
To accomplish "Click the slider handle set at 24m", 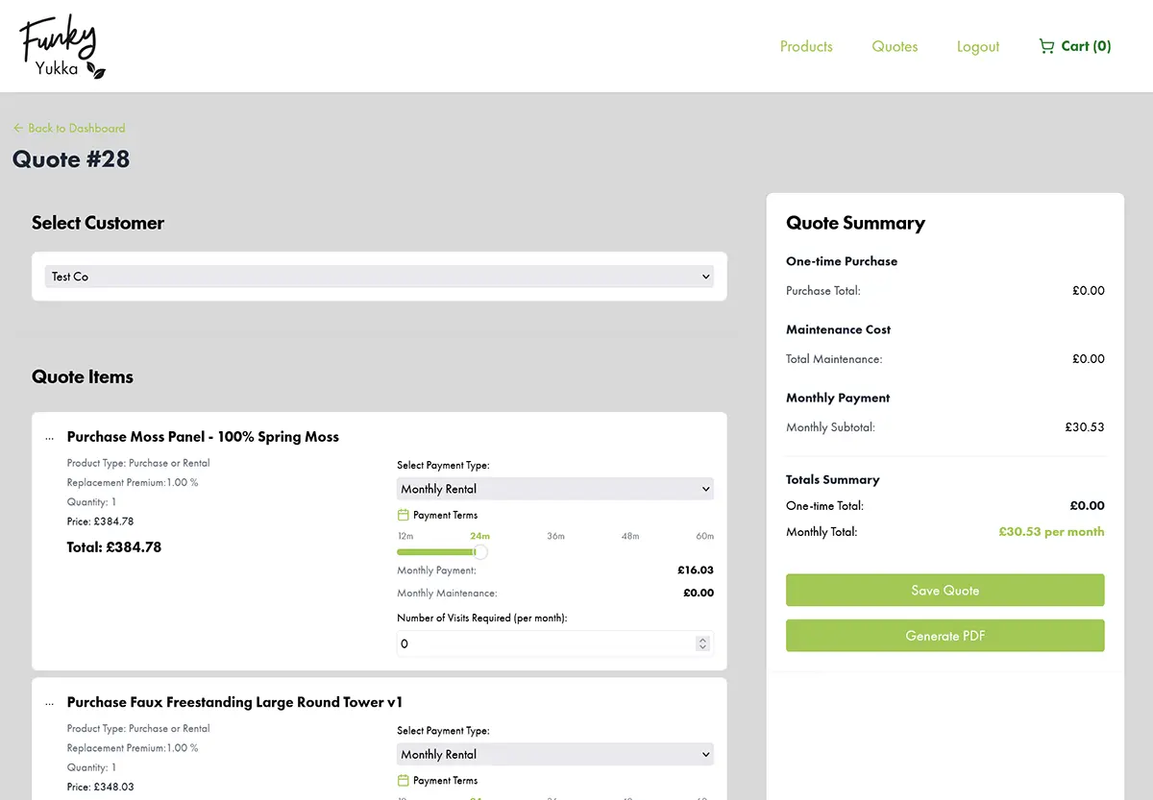I will tap(479, 552).
